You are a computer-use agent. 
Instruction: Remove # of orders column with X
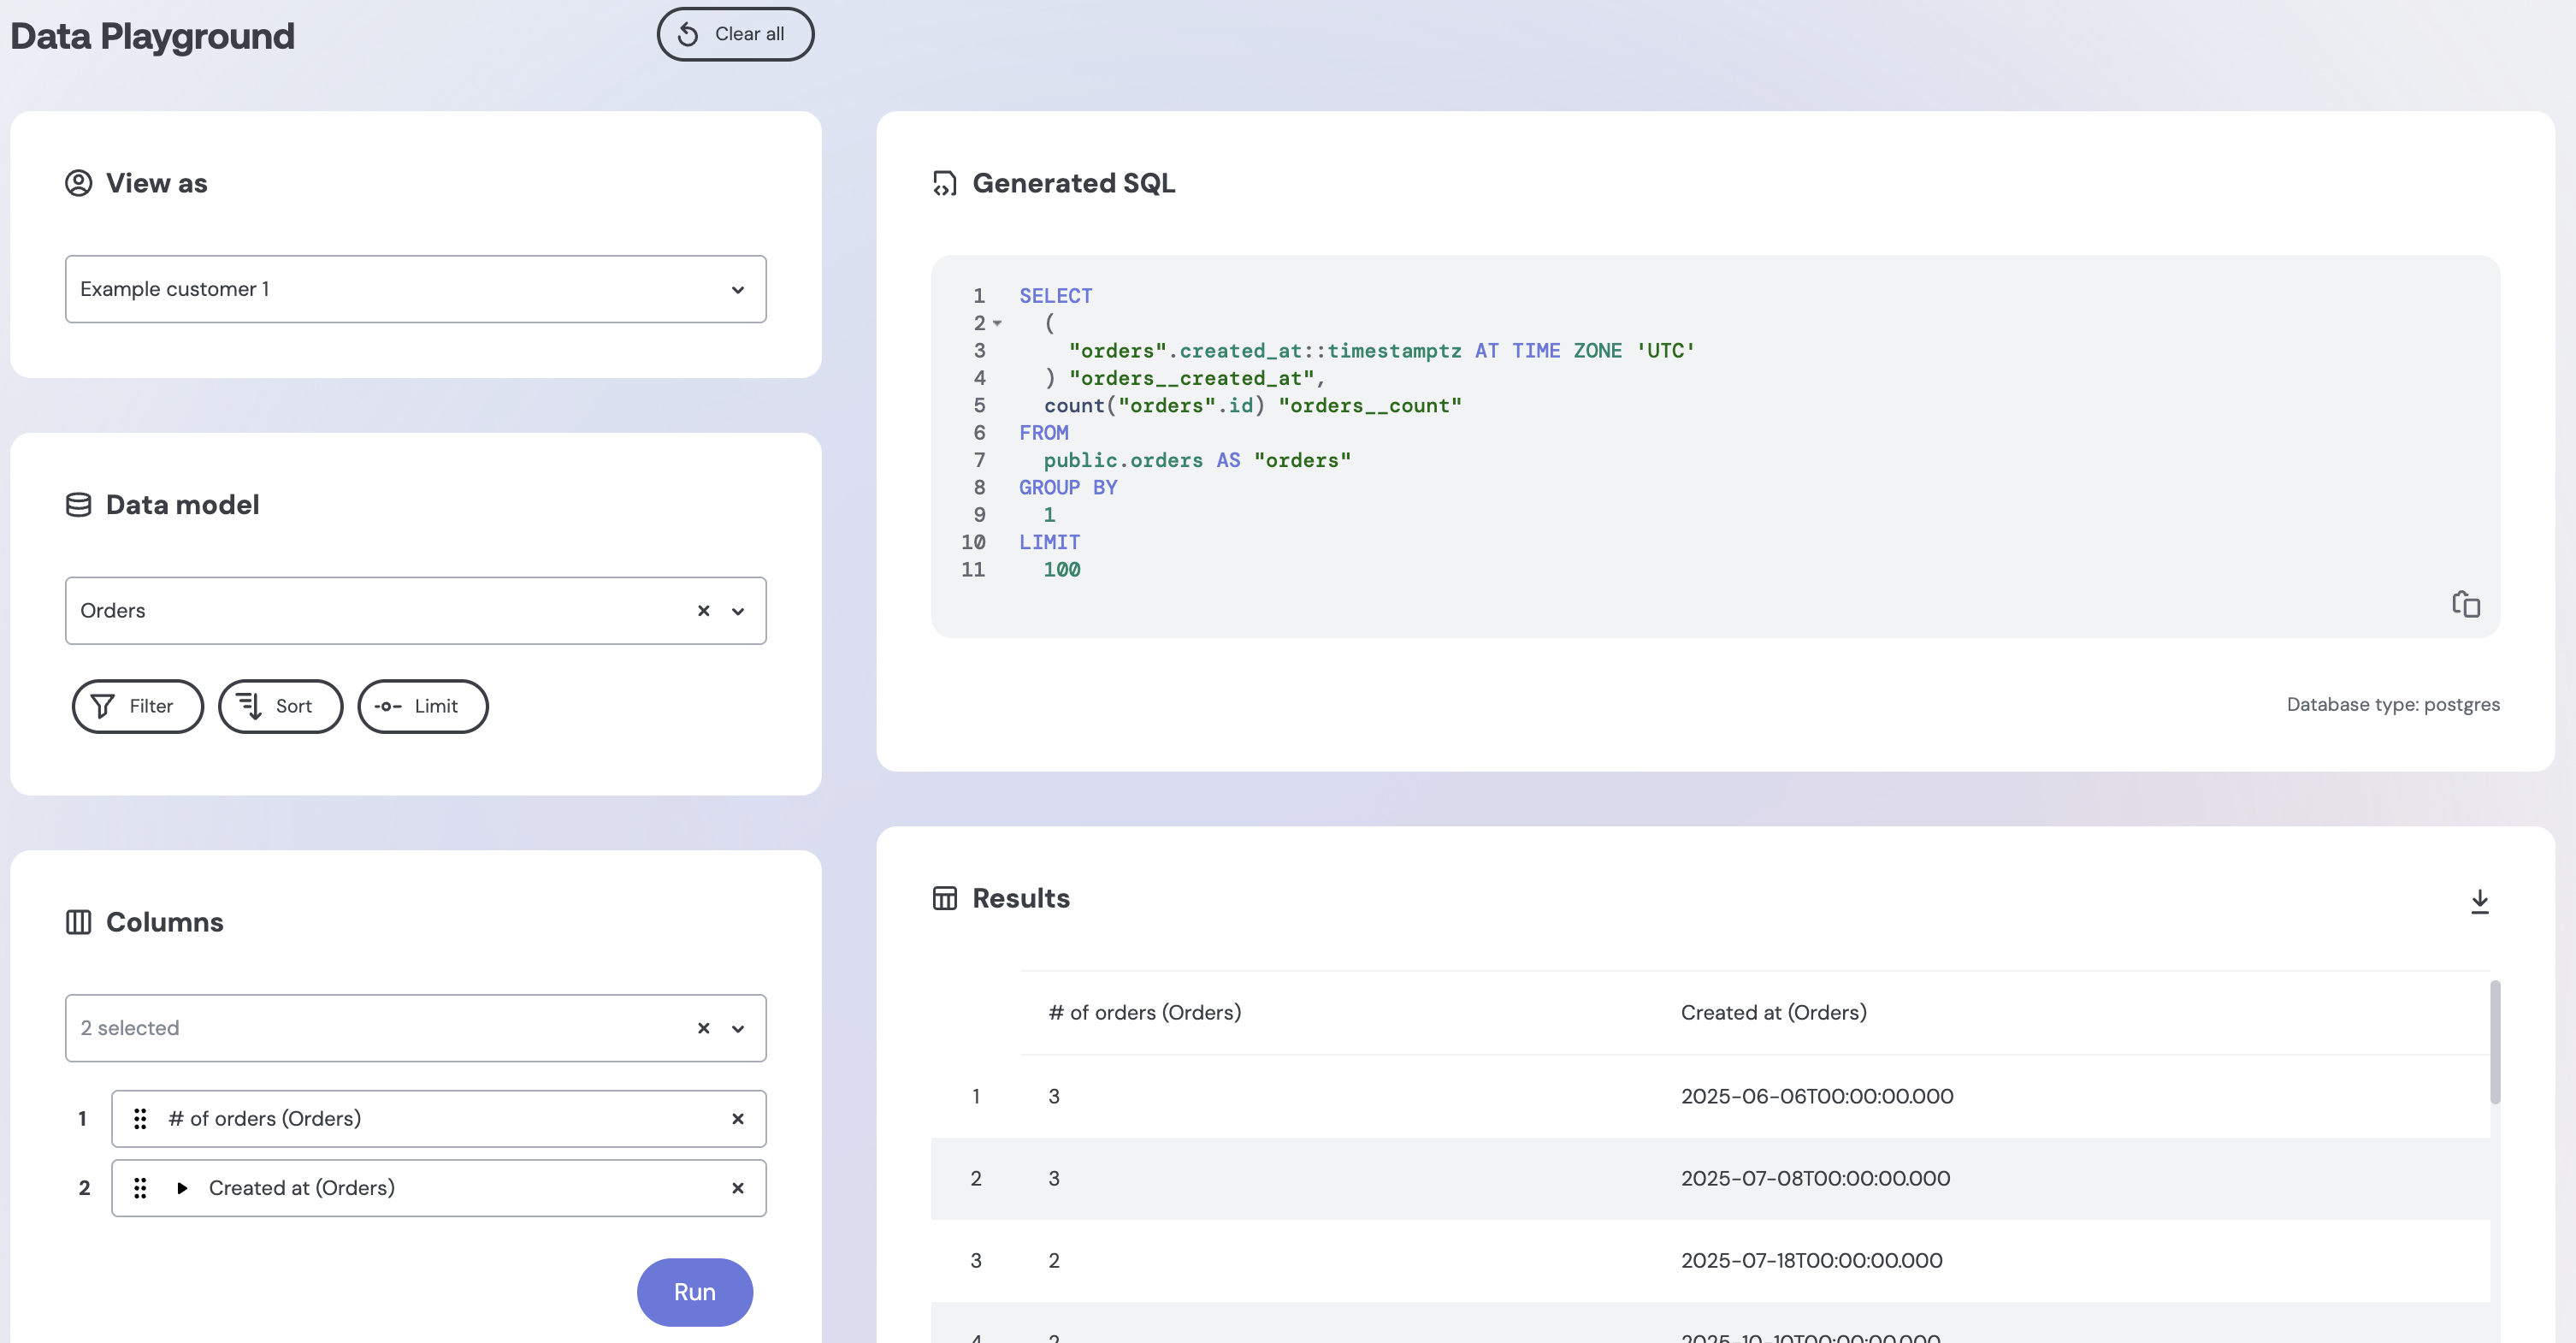(737, 1119)
